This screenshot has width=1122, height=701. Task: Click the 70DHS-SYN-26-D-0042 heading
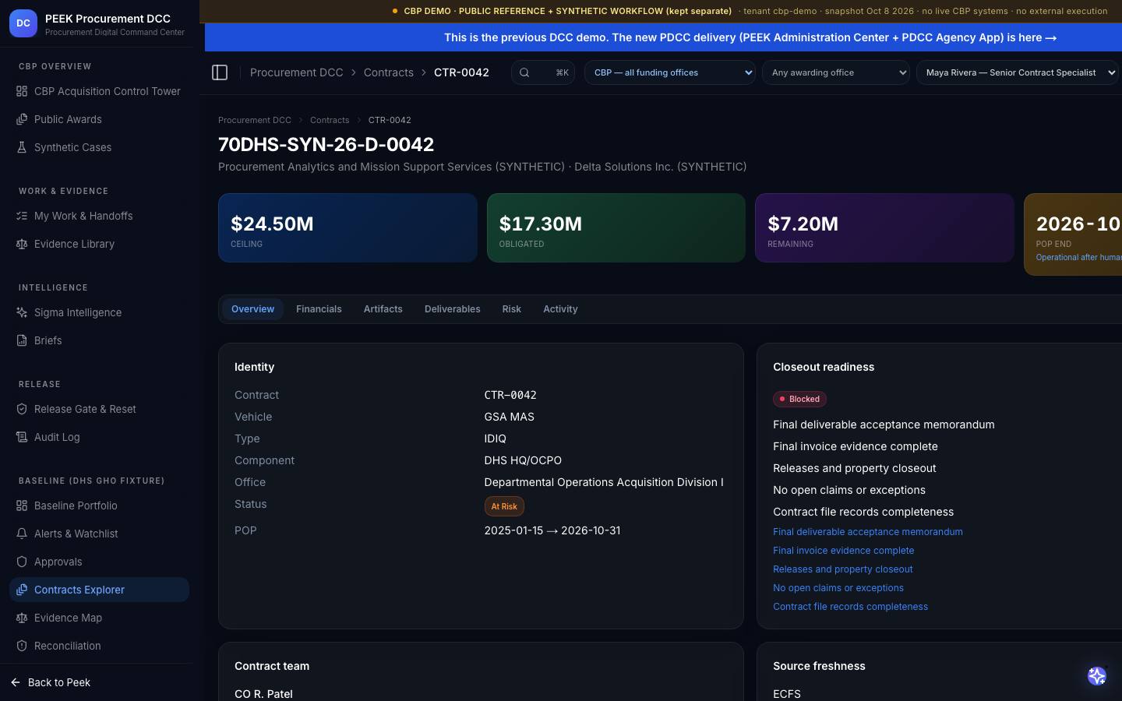(x=326, y=144)
